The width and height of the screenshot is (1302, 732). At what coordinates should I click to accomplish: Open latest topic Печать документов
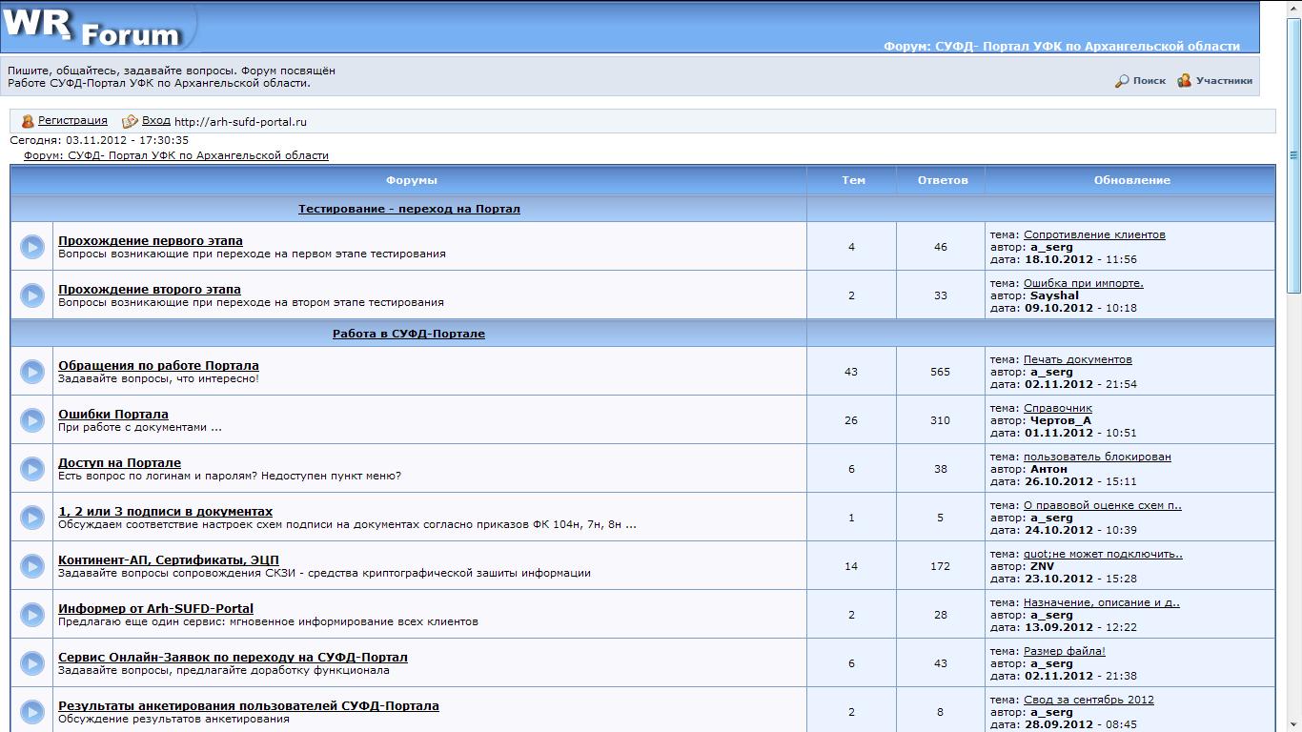pos(1077,359)
